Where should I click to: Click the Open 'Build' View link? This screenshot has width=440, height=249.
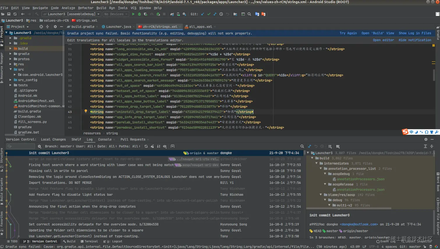(x=377, y=33)
